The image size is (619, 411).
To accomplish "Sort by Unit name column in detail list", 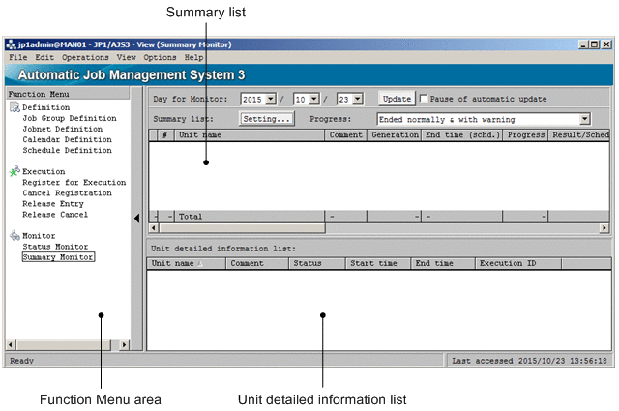I will pyautogui.click(x=186, y=263).
